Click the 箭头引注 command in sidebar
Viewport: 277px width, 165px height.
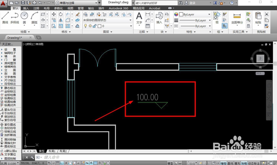click(8, 110)
